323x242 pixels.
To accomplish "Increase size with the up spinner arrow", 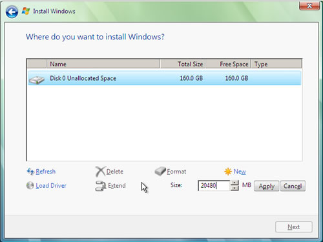I will point(234,183).
